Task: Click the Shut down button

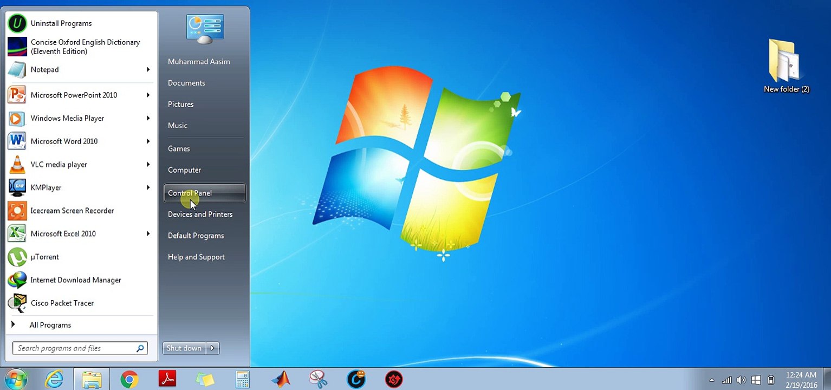Action: click(184, 348)
